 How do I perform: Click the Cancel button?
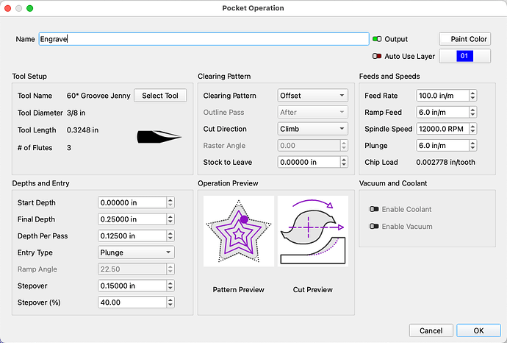[x=431, y=330]
